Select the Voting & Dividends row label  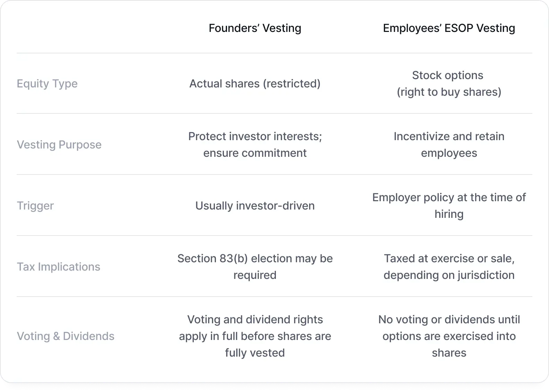(66, 336)
